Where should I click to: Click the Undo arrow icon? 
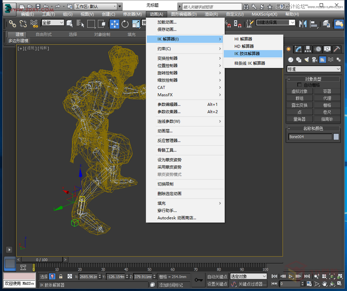point(46,7)
